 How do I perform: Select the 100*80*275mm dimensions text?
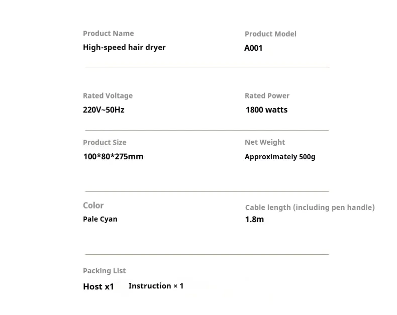tap(113, 156)
